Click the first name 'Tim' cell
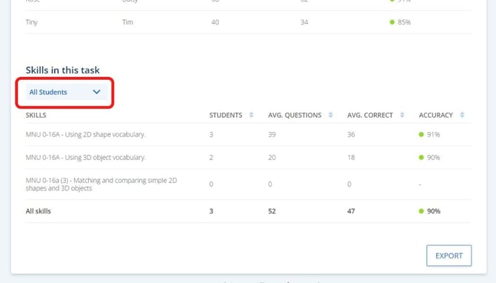This screenshot has height=283, width=496. [128, 22]
